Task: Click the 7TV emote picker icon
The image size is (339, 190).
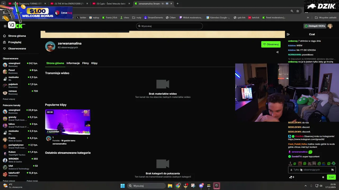Action: click(x=332, y=170)
